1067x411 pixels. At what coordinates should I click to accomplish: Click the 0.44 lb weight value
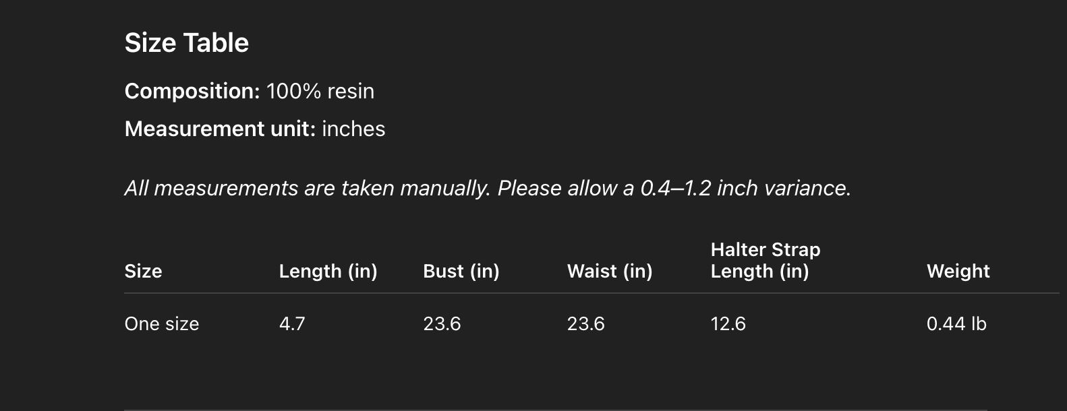point(956,324)
